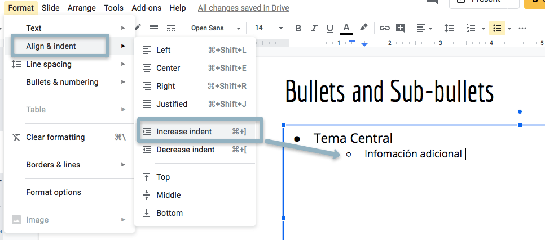Image resolution: width=545 pixels, height=240 pixels.
Task: Toggle the bulleted list button
Action: click(x=496, y=28)
